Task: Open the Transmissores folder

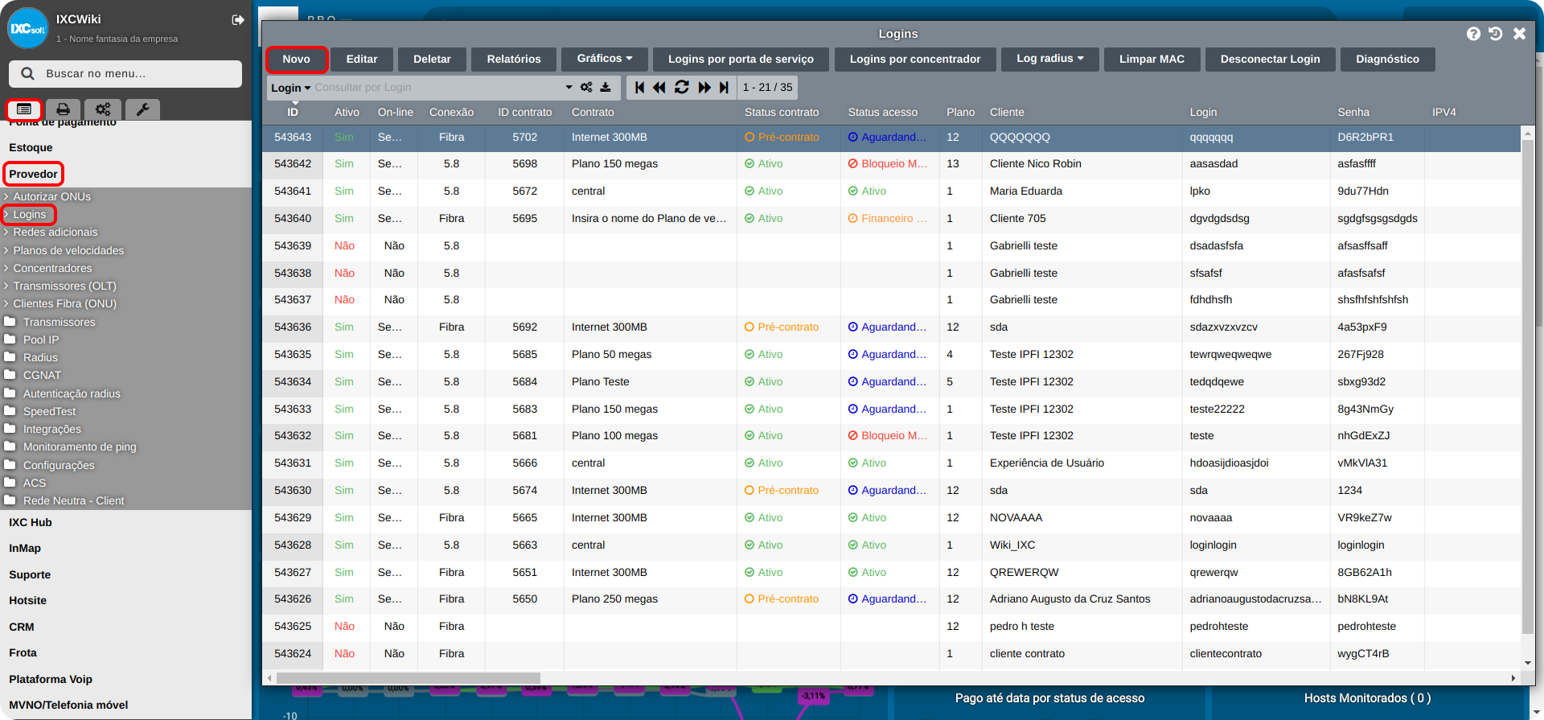Action: tap(59, 322)
